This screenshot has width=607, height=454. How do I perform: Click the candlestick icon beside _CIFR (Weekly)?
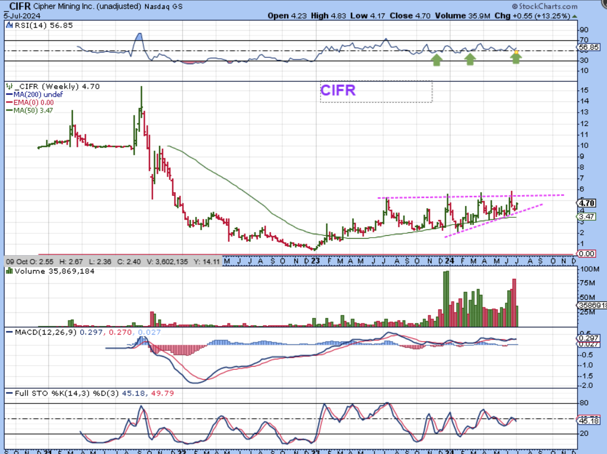point(9,86)
